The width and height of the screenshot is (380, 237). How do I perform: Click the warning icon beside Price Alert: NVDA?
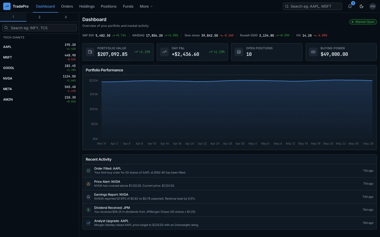[88, 184]
